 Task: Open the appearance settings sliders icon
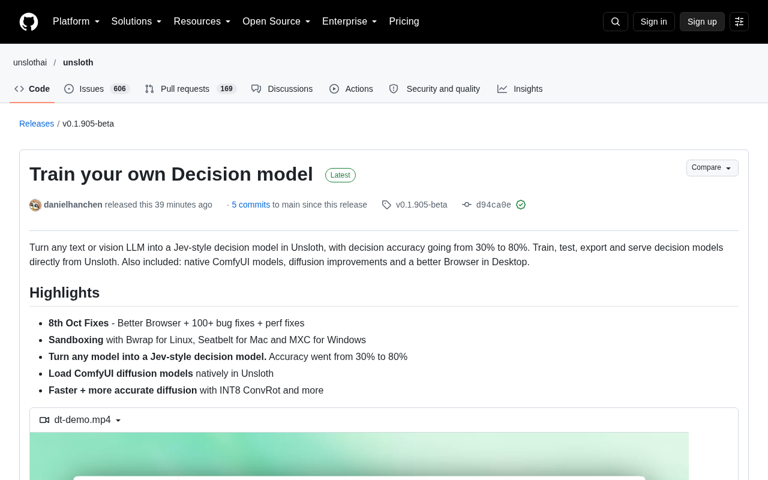coord(739,22)
